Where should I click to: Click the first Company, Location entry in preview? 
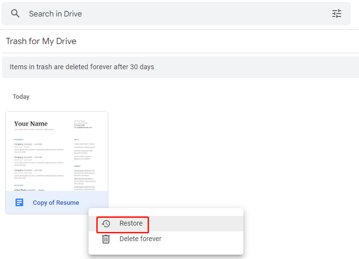[x=28, y=144]
